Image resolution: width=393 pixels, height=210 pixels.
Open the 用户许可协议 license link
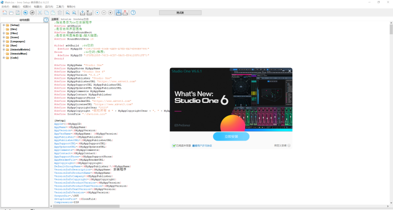click(x=202, y=145)
